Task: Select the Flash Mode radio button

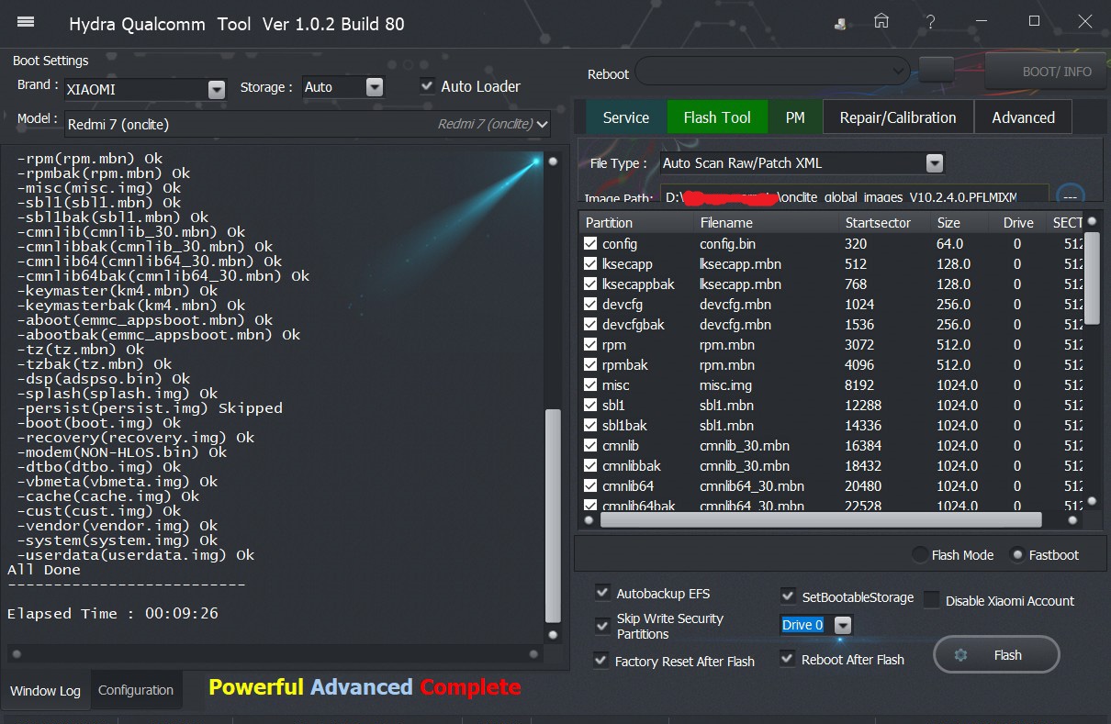Action: click(x=919, y=554)
